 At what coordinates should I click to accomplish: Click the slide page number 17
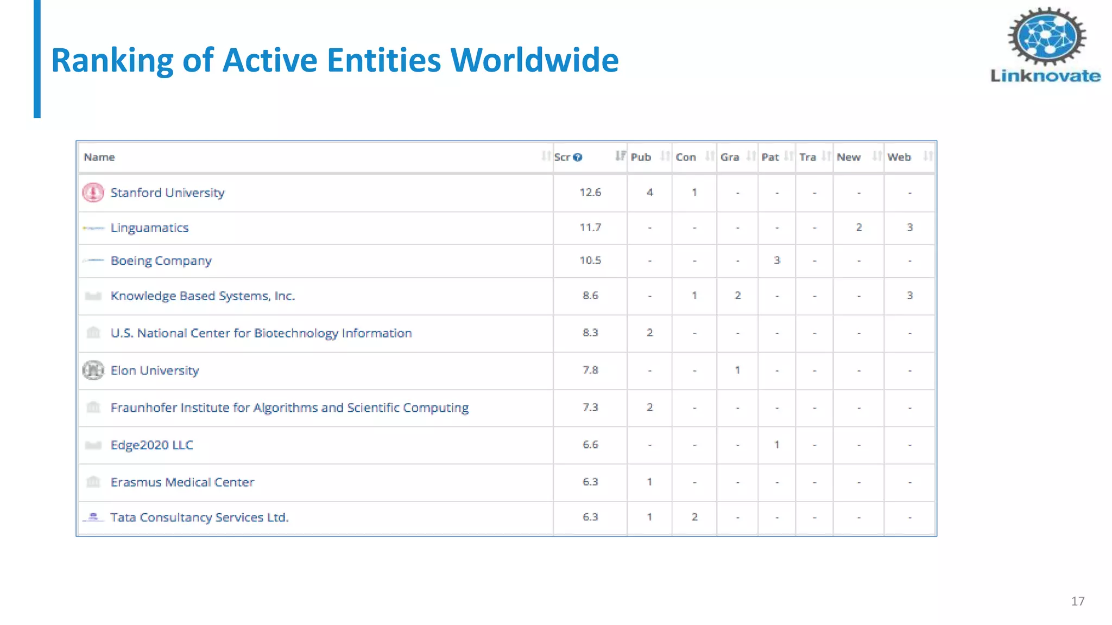click(1078, 601)
